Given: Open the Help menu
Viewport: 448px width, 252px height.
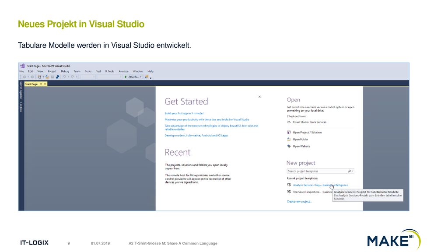Looking at the screenshot, I should (150, 71).
